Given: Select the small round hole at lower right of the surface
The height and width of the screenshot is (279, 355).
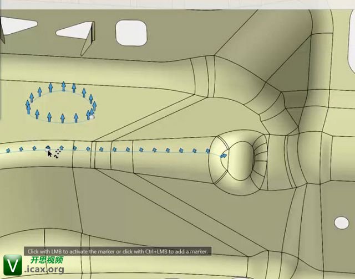Looking at the screenshot, I should click(x=342, y=223).
